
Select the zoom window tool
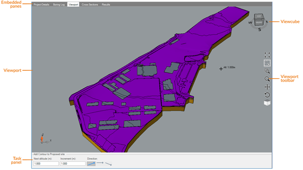click(x=267, y=63)
